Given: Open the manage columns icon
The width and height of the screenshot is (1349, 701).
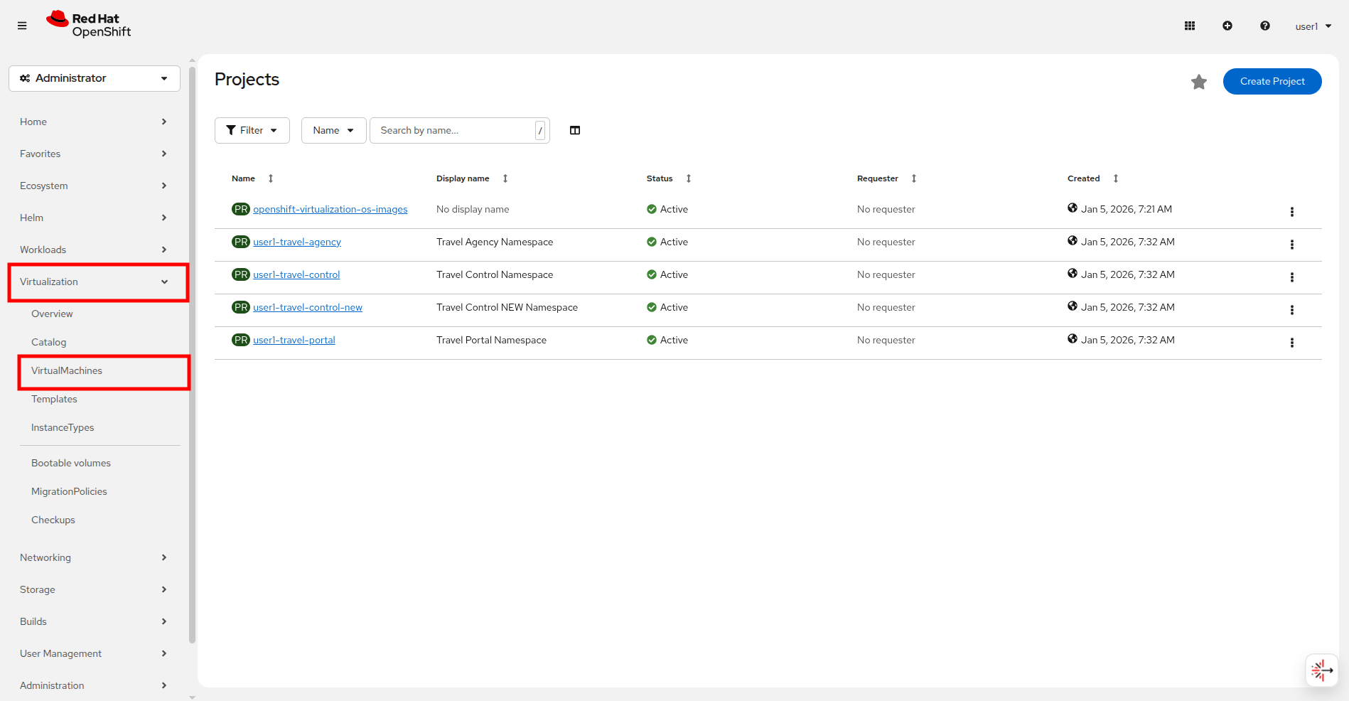Looking at the screenshot, I should pyautogui.click(x=575, y=130).
